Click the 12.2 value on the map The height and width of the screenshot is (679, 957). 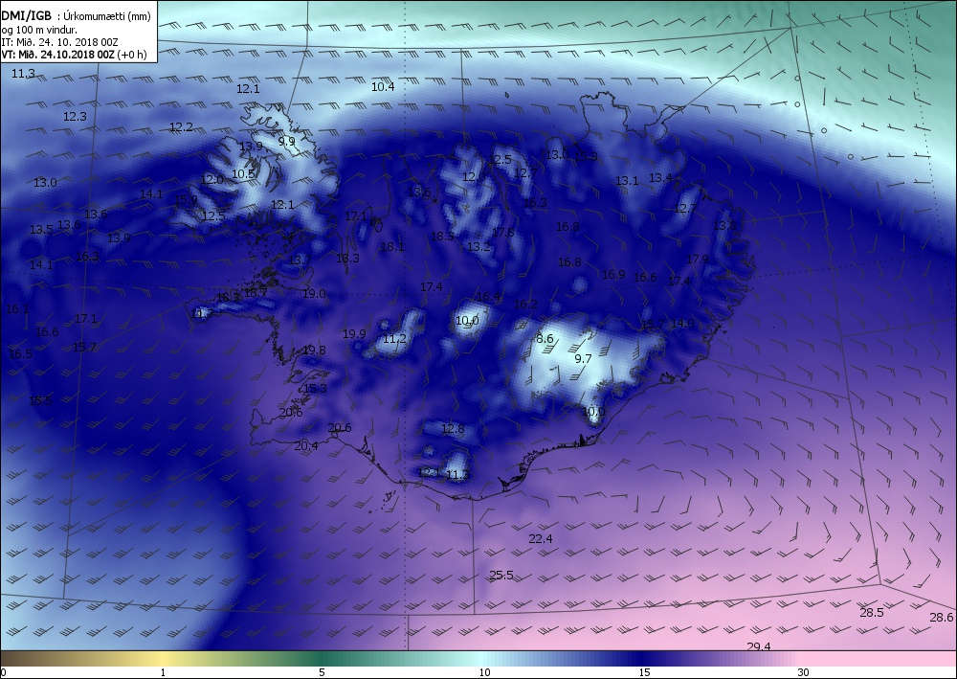(181, 127)
